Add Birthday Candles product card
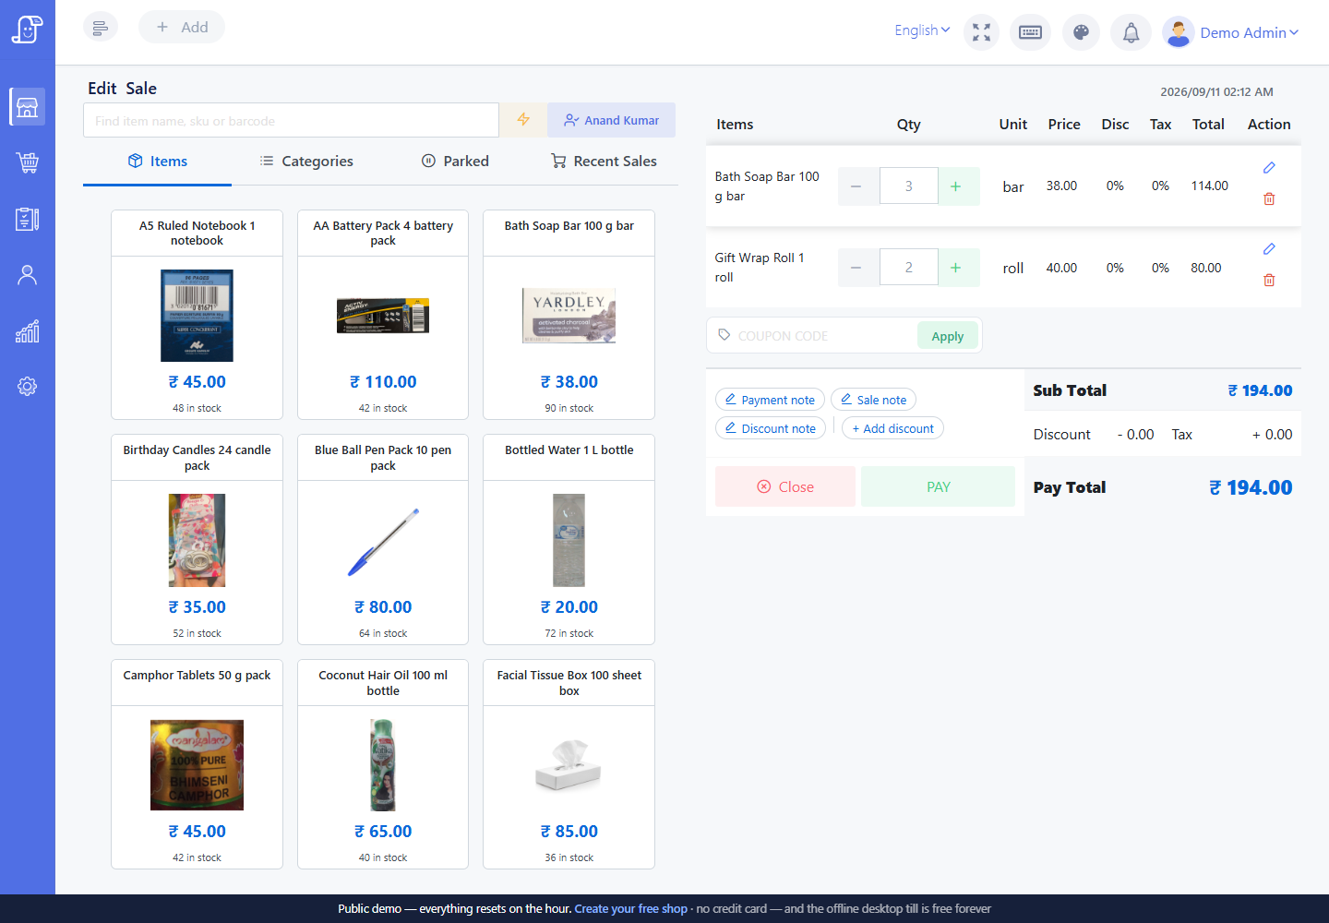Viewport: 1329px width, 923px height. 197,539
